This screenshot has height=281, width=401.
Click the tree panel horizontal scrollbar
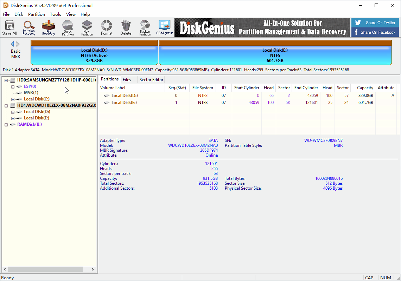pyautogui.click(x=45, y=269)
